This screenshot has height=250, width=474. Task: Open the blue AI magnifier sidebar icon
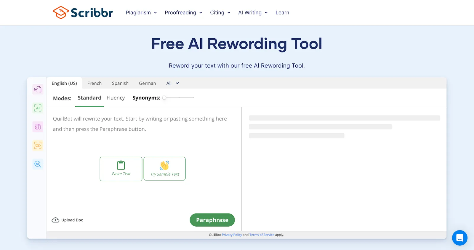click(x=38, y=164)
